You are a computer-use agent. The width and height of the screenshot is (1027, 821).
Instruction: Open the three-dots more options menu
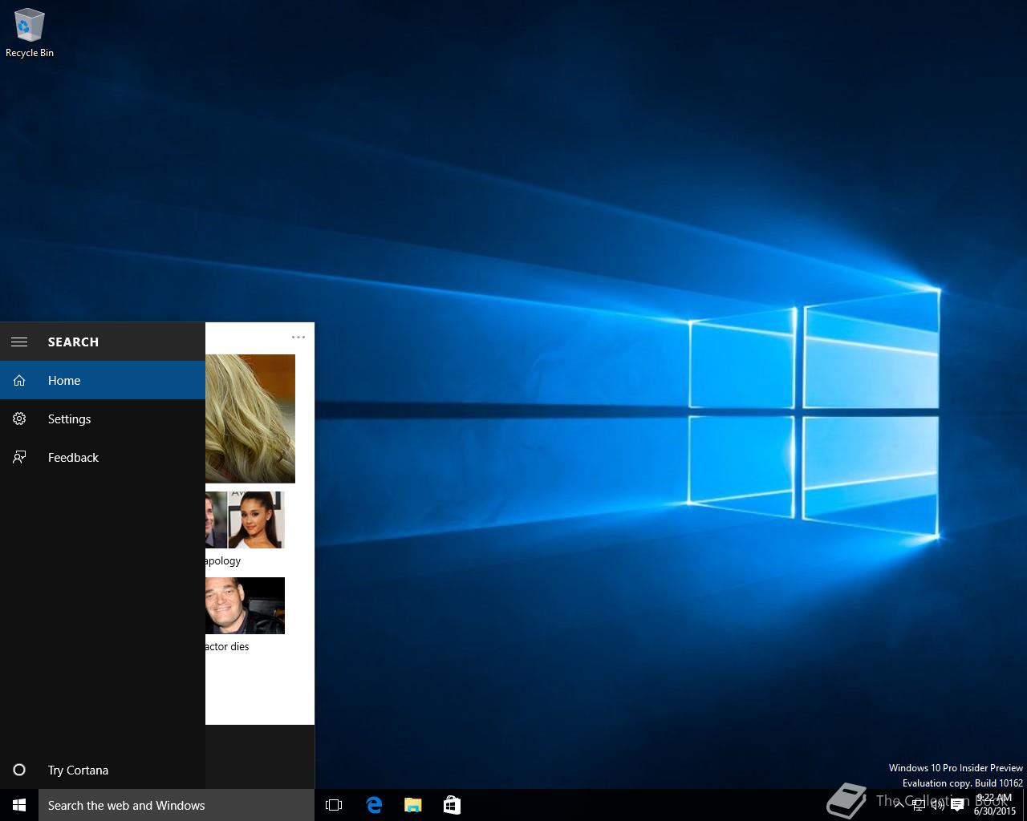tap(298, 337)
